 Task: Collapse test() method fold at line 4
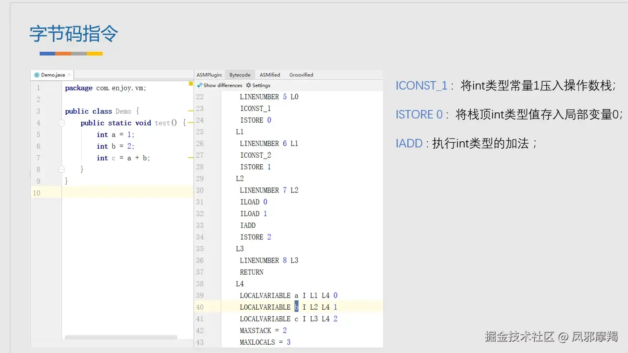[62, 123]
